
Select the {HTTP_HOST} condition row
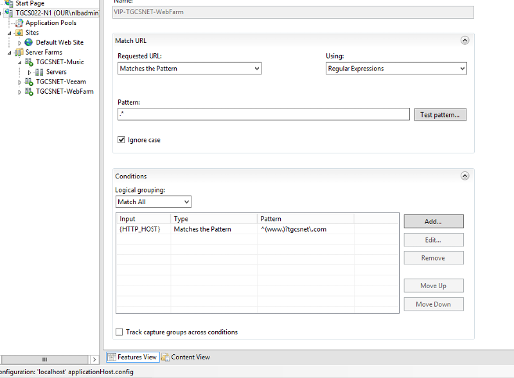[x=258, y=229]
